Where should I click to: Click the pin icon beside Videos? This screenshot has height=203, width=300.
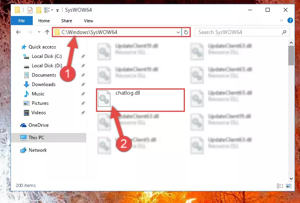tap(83, 113)
